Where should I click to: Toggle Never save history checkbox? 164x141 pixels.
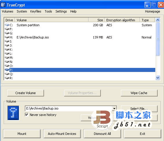click(x=27, y=115)
